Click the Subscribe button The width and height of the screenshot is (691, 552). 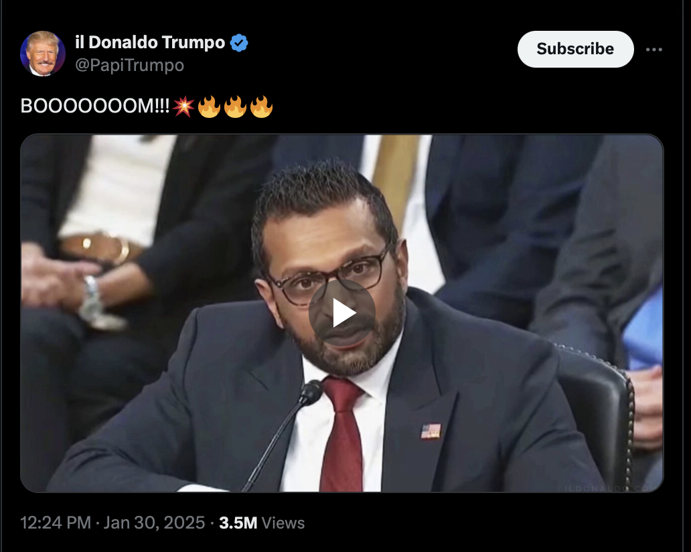(x=576, y=49)
